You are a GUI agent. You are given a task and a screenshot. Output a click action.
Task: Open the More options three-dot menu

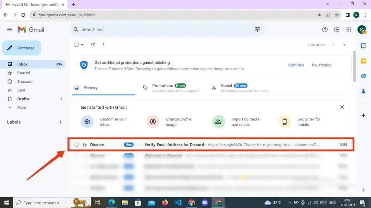pos(104,45)
